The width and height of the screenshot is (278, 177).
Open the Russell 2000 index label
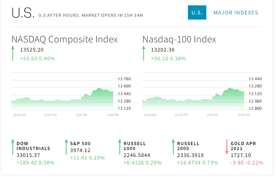pyautogui.click(x=188, y=146)
